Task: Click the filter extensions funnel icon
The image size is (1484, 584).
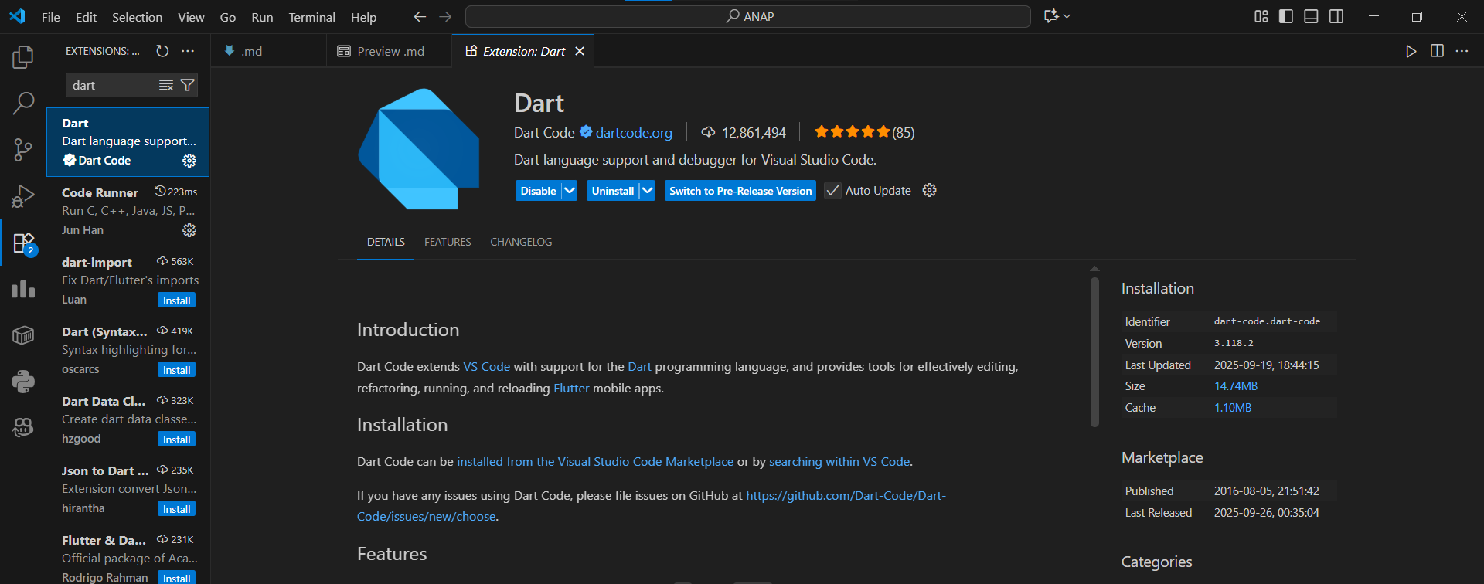Action: [187, 85]
